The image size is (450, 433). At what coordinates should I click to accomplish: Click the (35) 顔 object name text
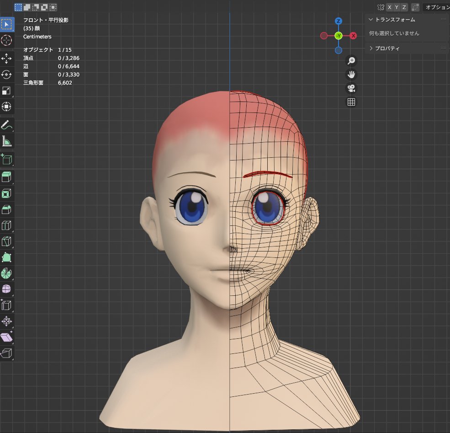click(32, 28)
